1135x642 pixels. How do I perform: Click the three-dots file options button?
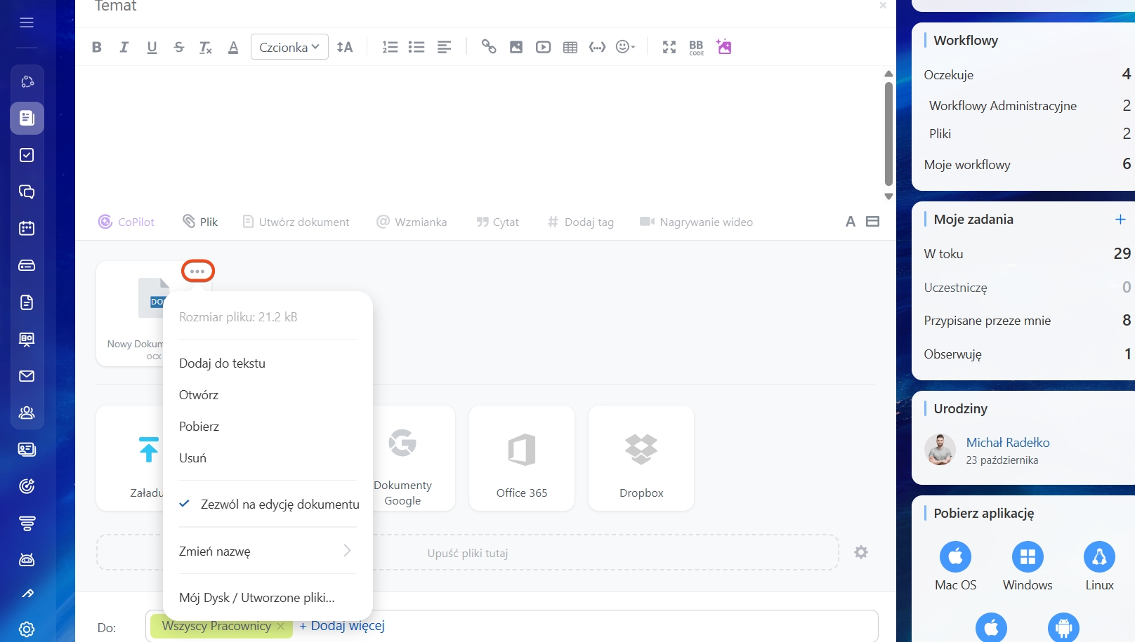pos(197,271)
